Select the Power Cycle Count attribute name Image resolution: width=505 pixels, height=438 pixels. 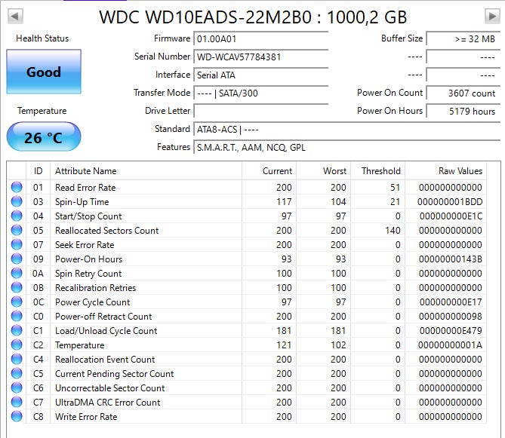92,302
